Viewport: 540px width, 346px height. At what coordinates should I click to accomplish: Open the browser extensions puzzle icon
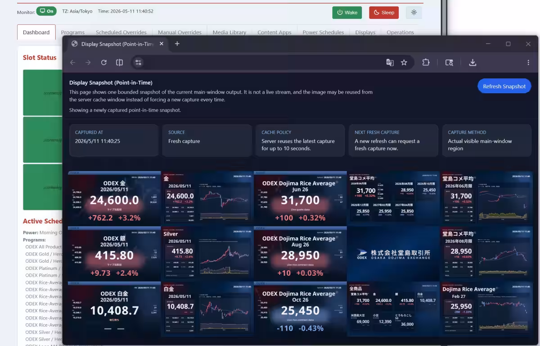coord(426,63)
